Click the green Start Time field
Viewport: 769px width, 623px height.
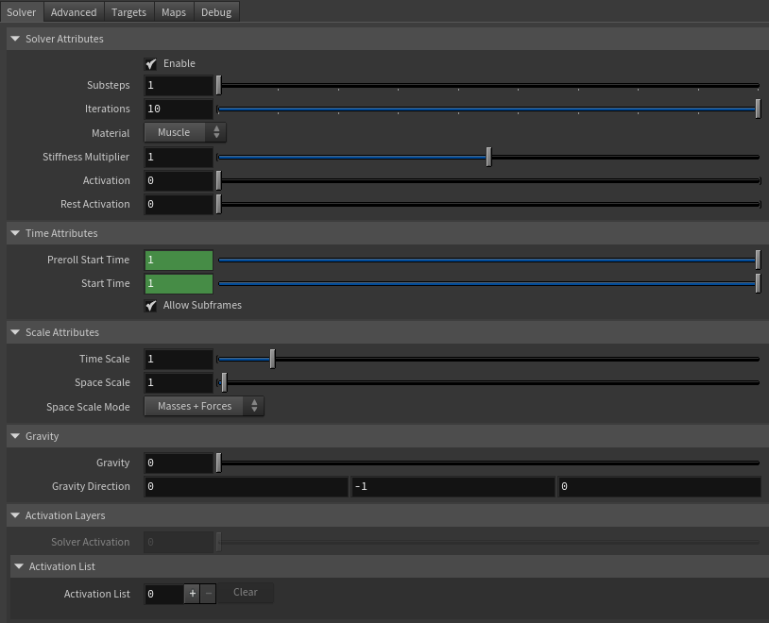[179, 283]
